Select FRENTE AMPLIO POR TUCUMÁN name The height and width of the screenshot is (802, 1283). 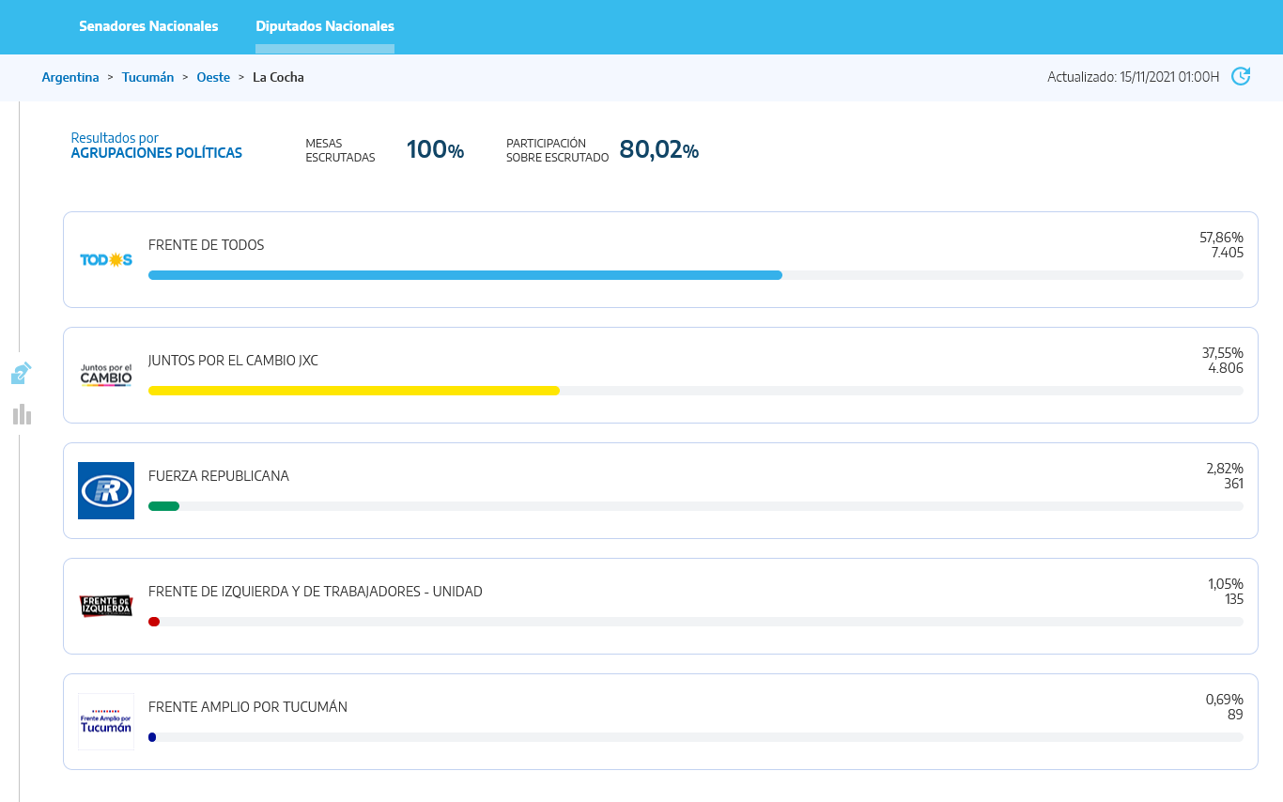coord(248,707)
